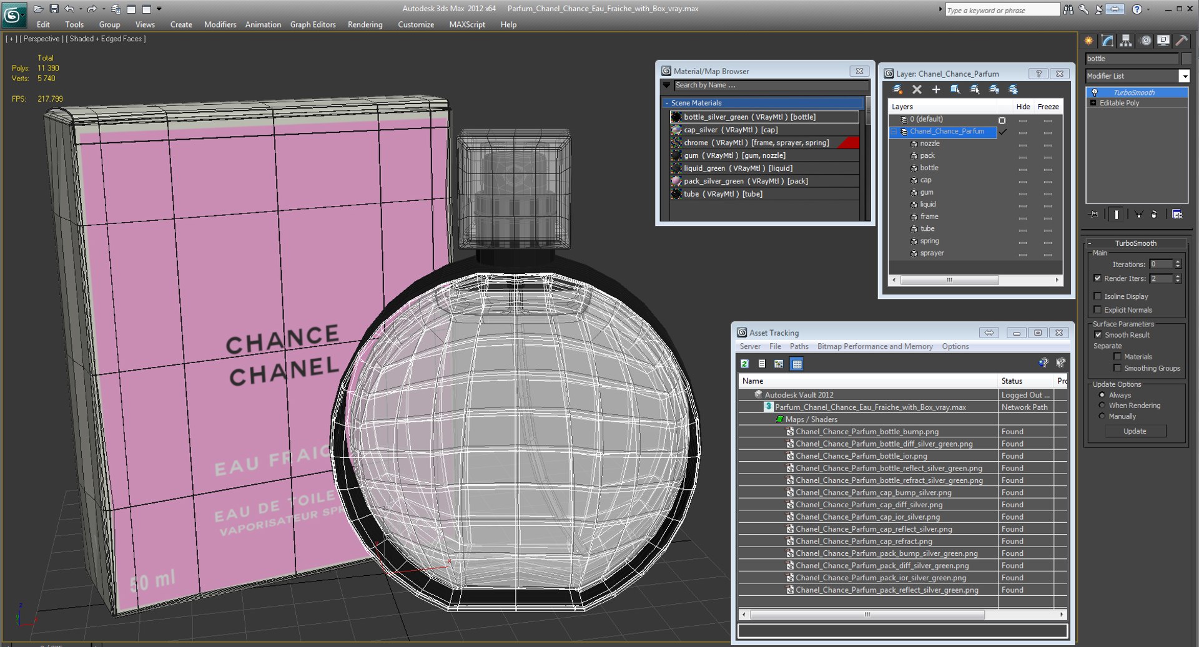Open the Graph Editors menu
Image resolution: width=1199 pixels, height=647 pixels.
coord(313,25)
